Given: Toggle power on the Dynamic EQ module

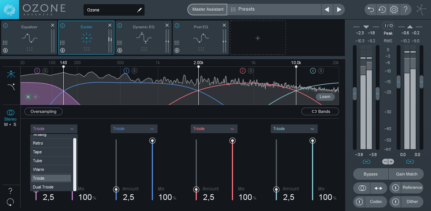Looking at the screenshot, I should tap(120, 26).
